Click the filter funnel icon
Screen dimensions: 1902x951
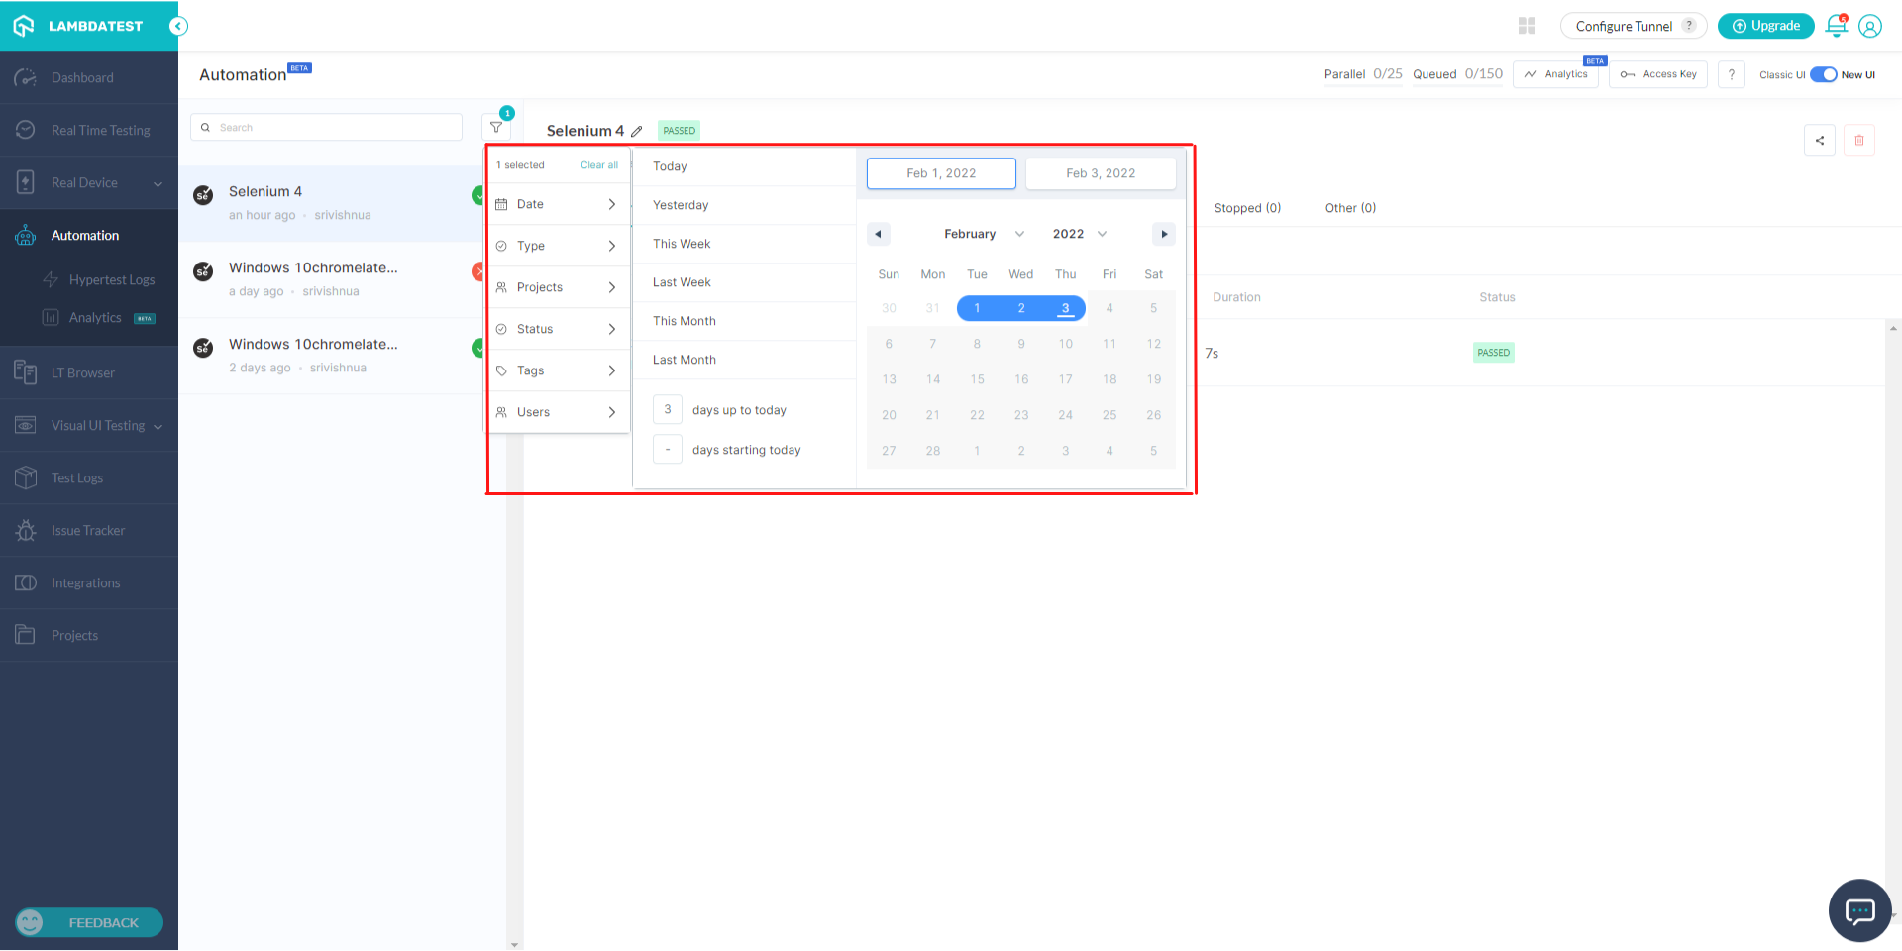tap(496, 127)
